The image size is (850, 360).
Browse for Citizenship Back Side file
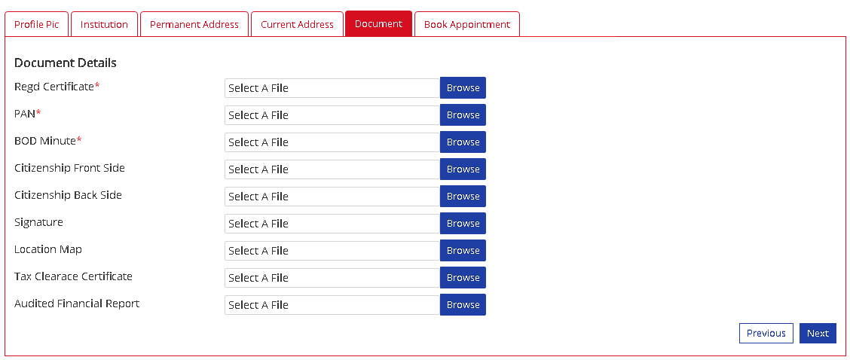(463, 197)
